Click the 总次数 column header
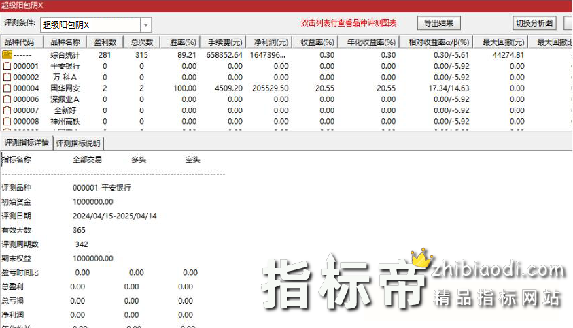Image resolution: width=573 pixels, height=328 pixels. (x=142, y=42)
